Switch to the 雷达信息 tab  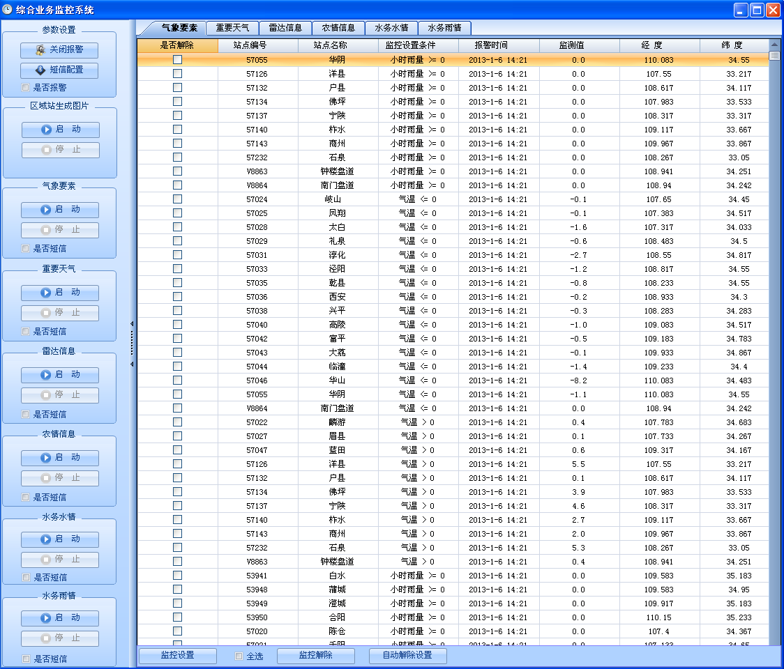pos(285,28)
